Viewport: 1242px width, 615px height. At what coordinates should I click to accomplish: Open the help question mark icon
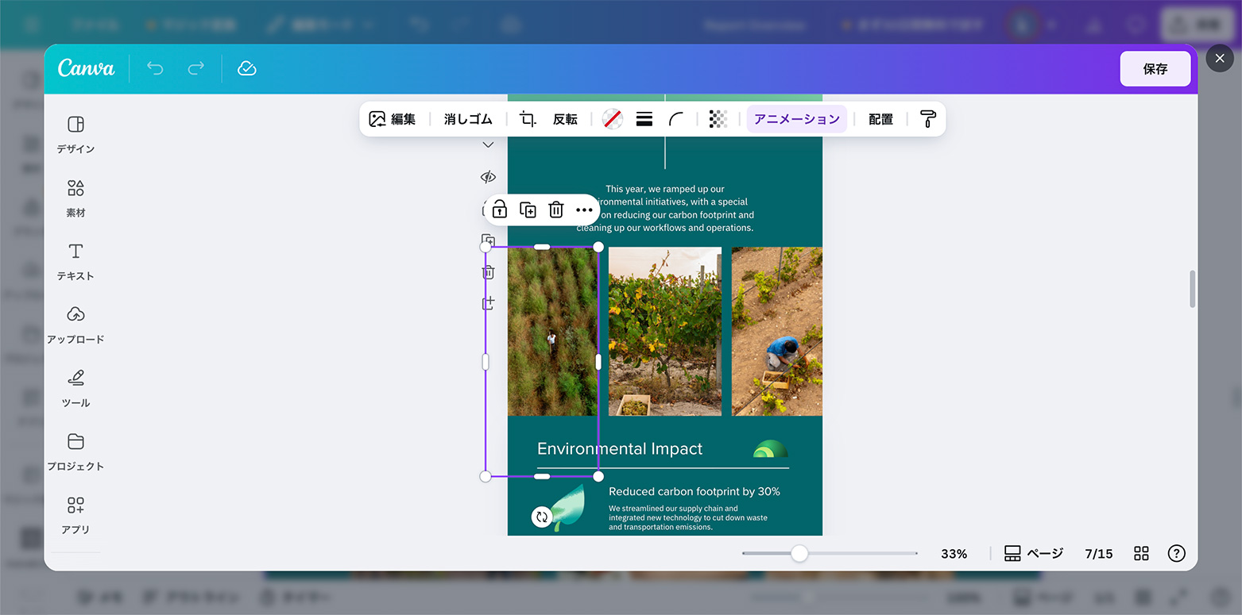[x=1176, y=553]
